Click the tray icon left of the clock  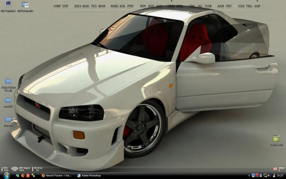tap(274, 175)
